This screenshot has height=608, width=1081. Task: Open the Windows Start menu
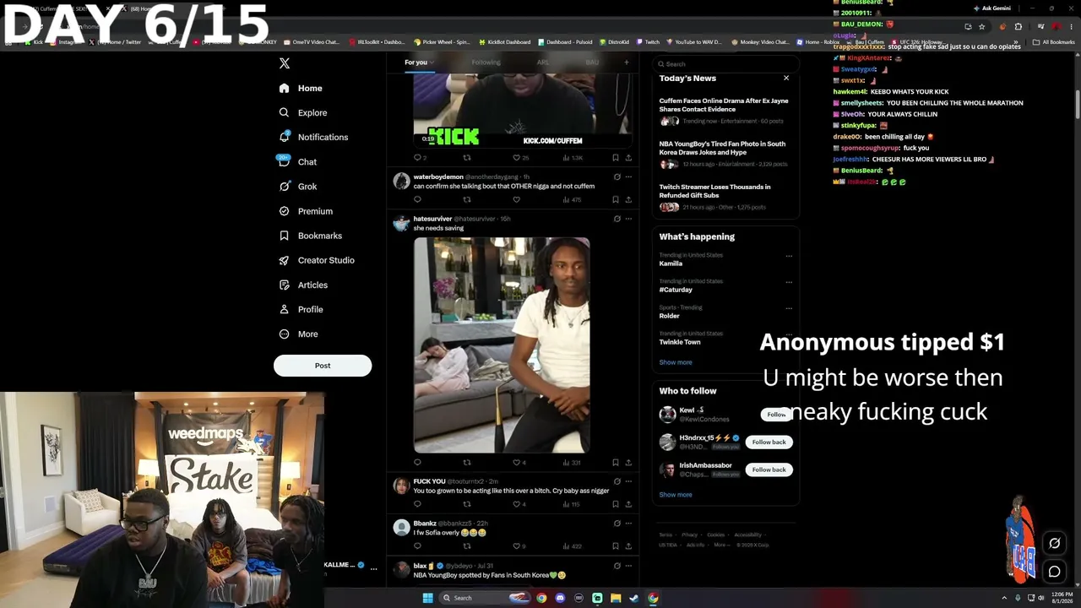coord(427,598)
